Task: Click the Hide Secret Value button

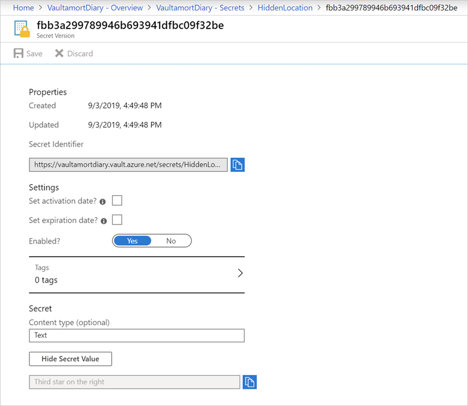Action: [x=70, y=359]
